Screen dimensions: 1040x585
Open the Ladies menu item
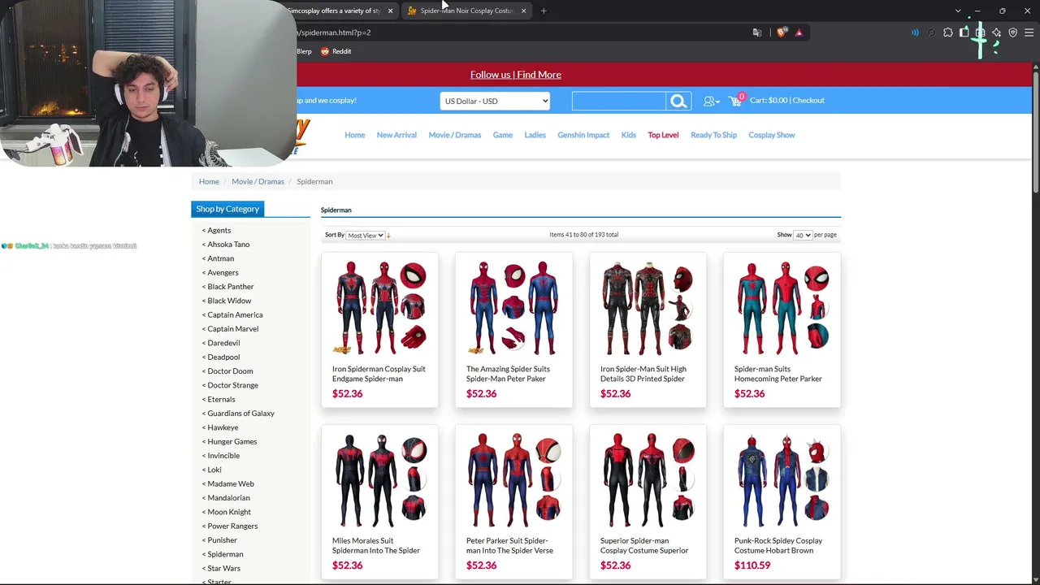pos(535,135)
